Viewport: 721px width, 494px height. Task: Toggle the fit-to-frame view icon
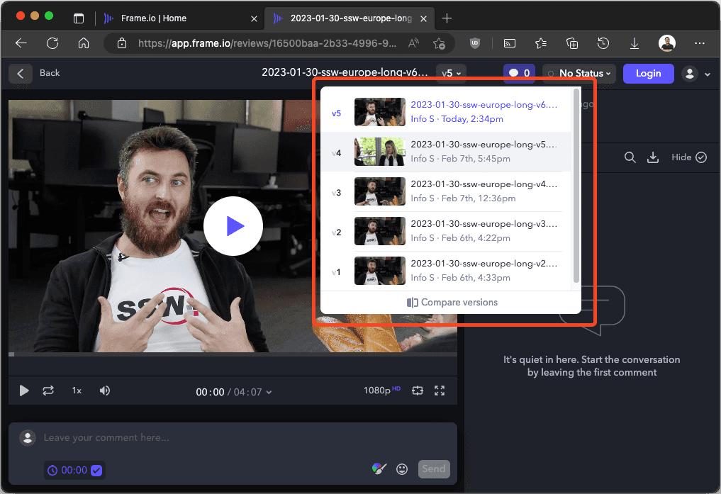pyautogui.click(x=417, y=391)
